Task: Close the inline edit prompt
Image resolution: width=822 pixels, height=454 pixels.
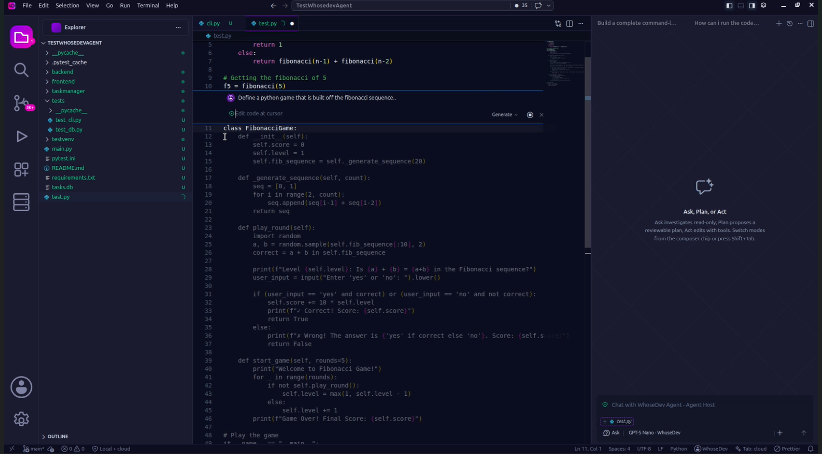Action: tap(541, 114)
